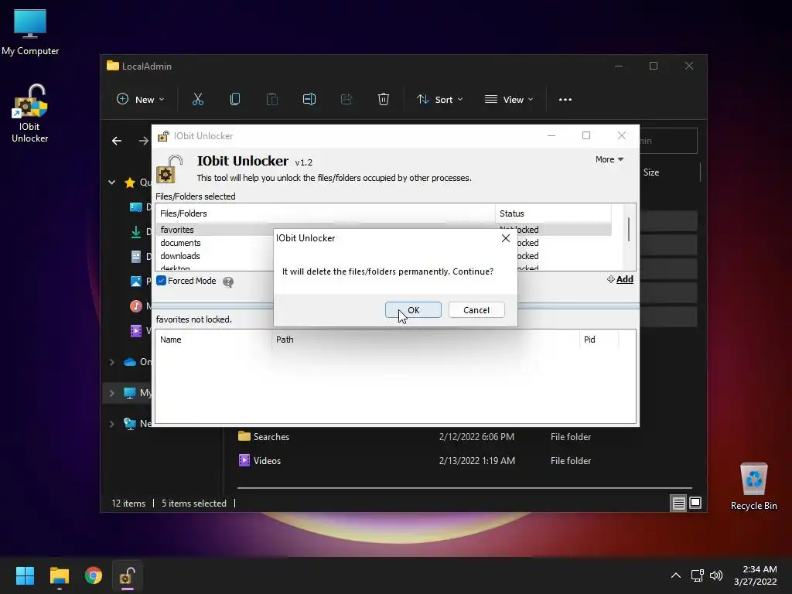
Task: Select the documents row in file list
Action: tap(384, 243)
